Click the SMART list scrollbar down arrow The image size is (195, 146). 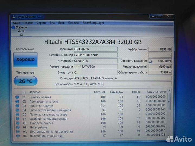(x=169, y=135)
